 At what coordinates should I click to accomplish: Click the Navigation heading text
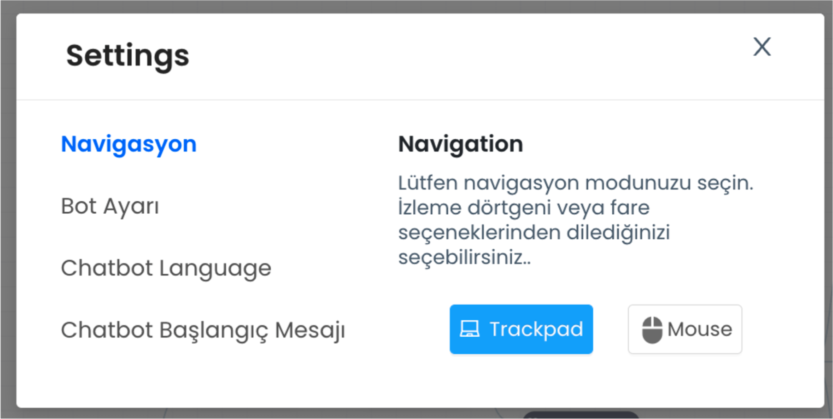460,144
